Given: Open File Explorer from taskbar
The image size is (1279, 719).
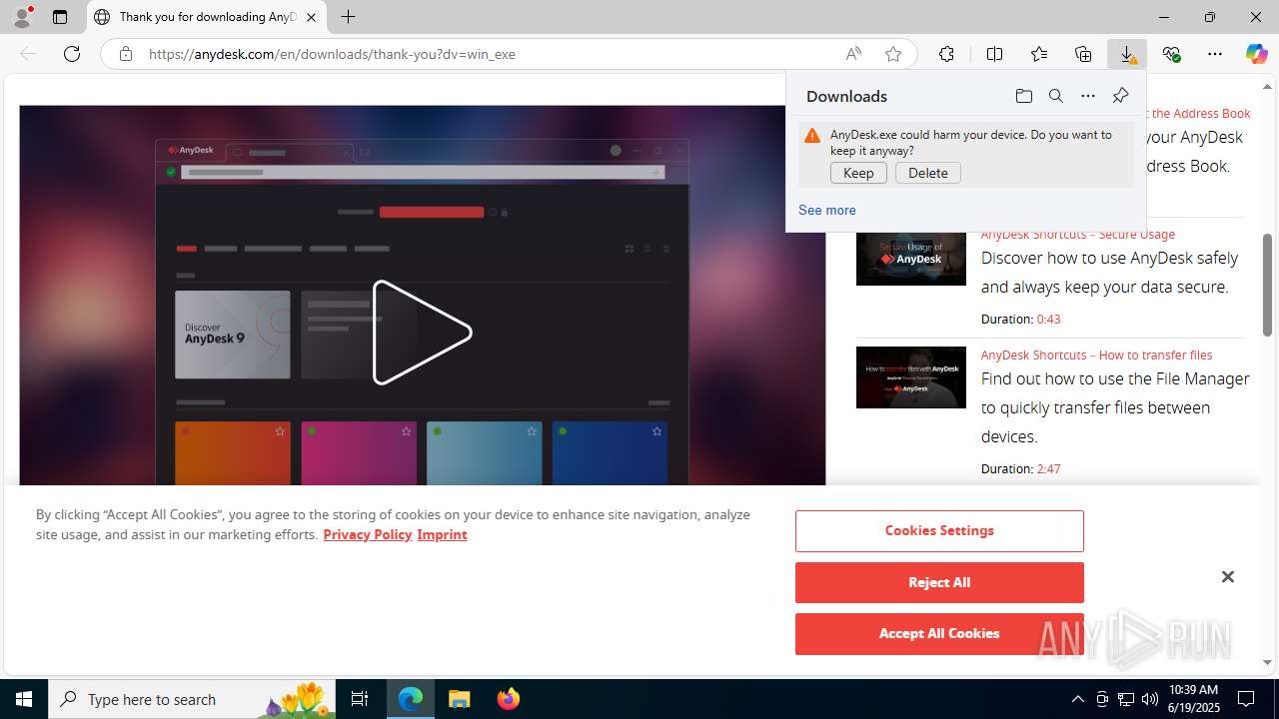Looking at the screenshot, I should coord(460,699).
